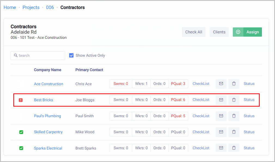Image resolution: width=275 pixels, height=162 pixels.
Task: Click the email icon for Sparks Electrical
Action: (221, 148)
